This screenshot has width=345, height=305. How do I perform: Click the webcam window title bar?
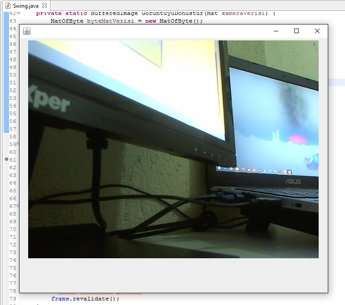150,31
